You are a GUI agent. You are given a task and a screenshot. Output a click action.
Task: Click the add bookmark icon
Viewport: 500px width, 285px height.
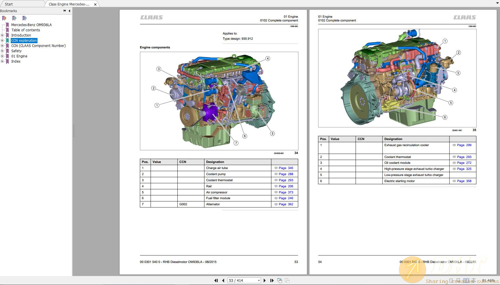pyautogui.click(x=14, y=18)
